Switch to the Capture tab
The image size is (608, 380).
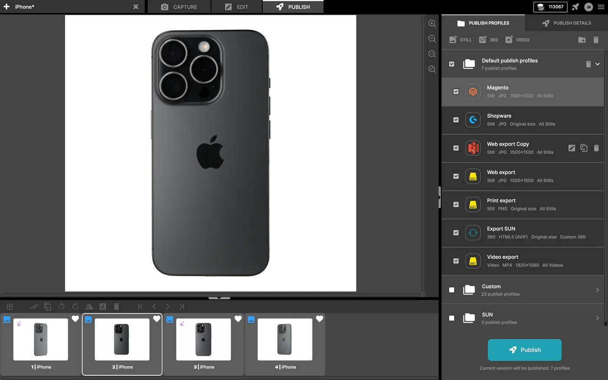179,7
